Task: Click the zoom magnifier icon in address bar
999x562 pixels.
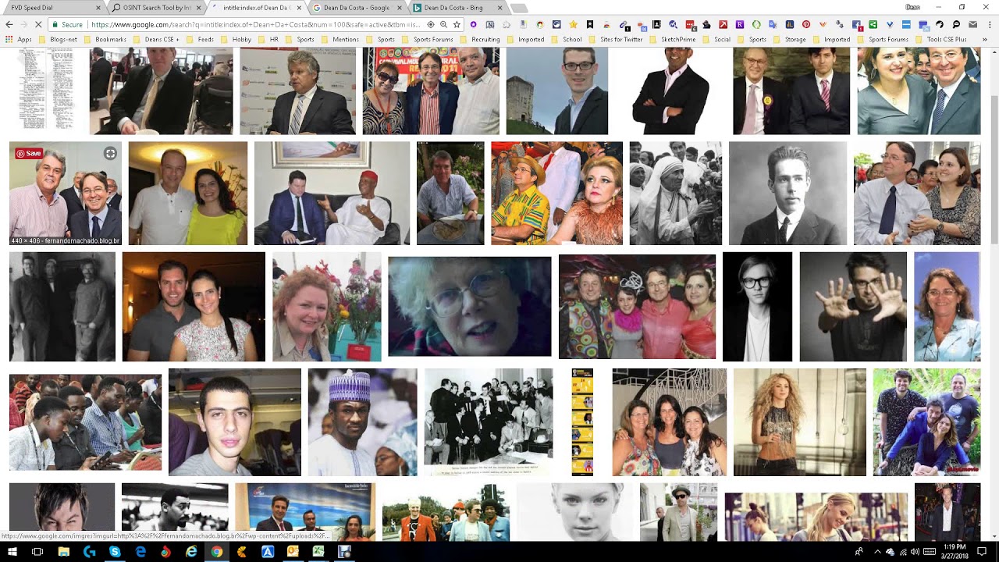Action: [x=443, y=25]
